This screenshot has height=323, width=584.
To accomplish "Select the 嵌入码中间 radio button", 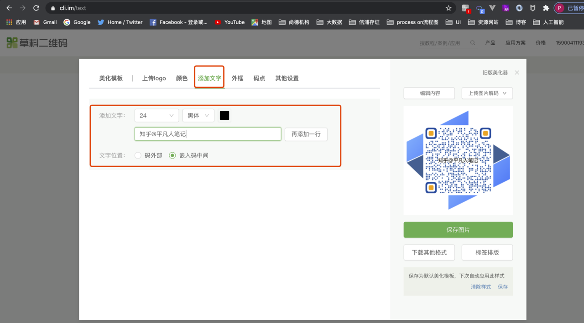I will (x=172, y=155).
